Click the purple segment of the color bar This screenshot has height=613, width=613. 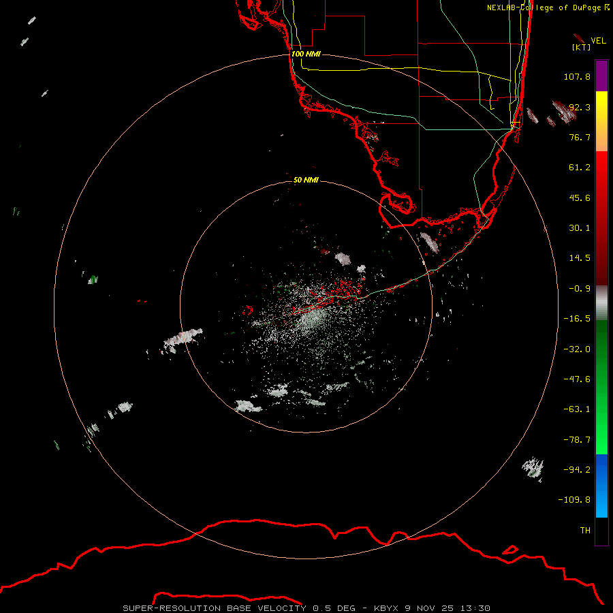(x=601, y=76)
